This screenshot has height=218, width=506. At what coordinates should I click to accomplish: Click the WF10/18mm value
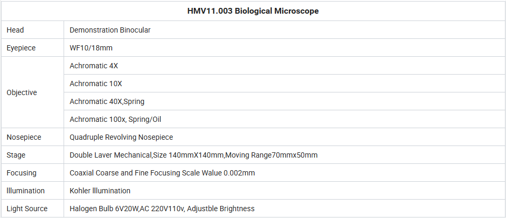tap(91, 48)
